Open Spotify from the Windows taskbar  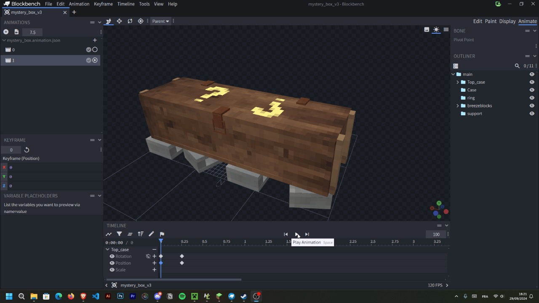[182, 296]
